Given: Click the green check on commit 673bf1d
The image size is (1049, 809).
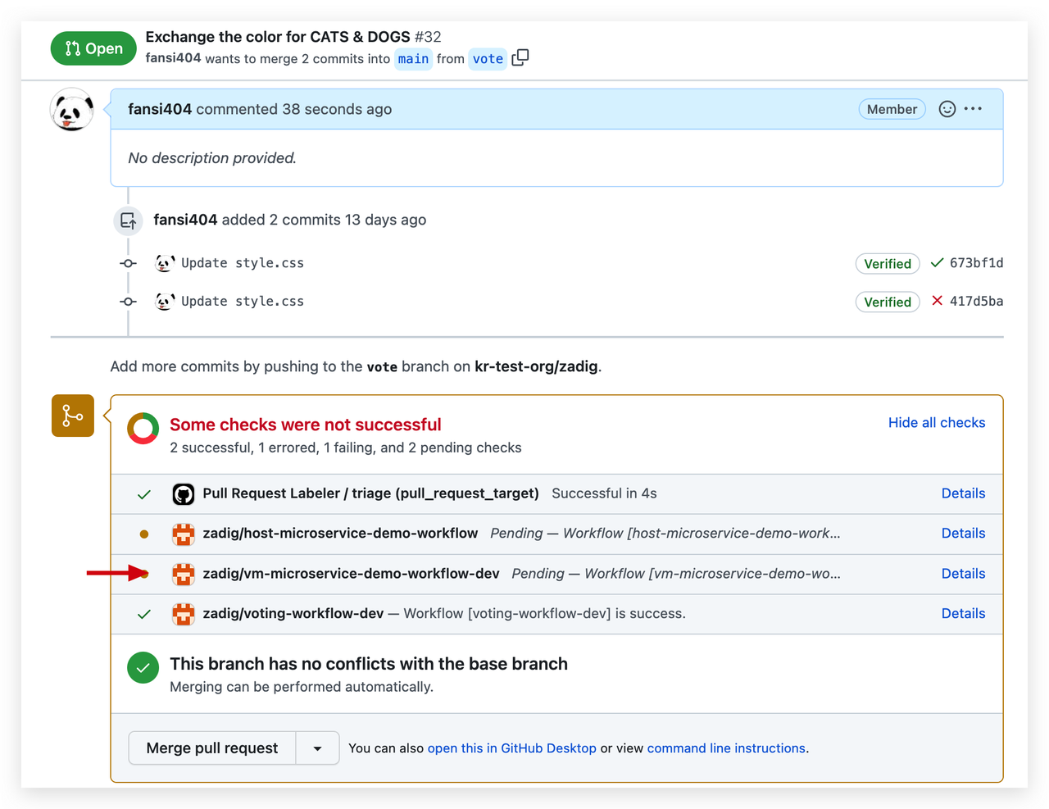Looking at the screenshot, I should 938,263.
